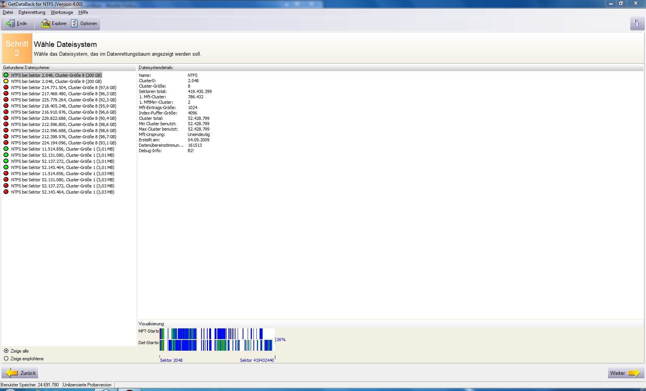Click green dot of first NTFS Sektor 2.048 entry

pos(6,75)
